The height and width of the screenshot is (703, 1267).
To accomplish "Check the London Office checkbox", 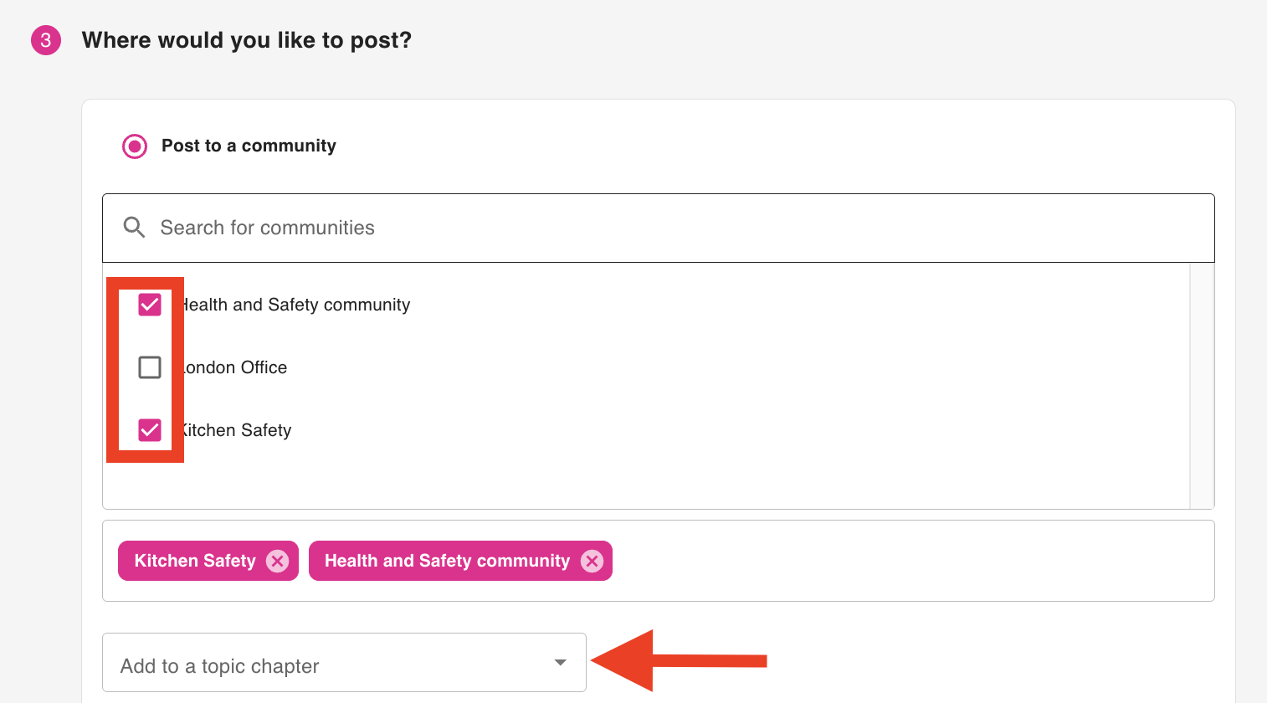I will 150,367.
